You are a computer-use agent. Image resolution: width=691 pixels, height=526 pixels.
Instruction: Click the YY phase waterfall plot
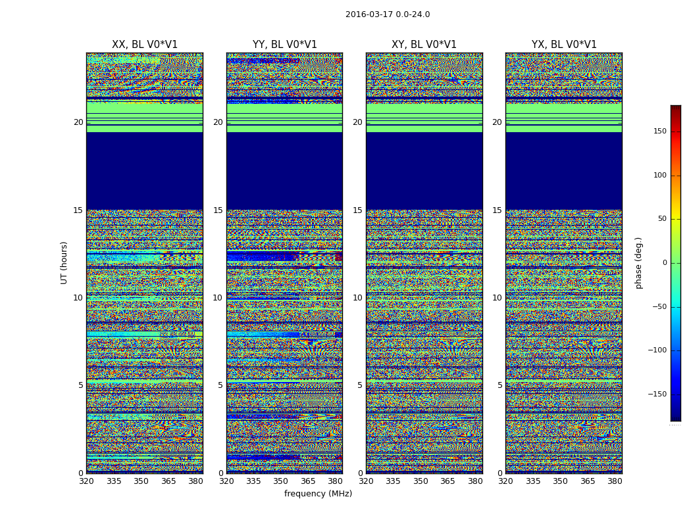(285, 263)
